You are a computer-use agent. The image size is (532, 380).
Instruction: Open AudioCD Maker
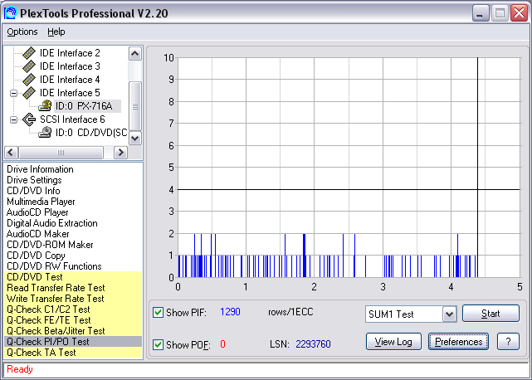click(x=37, y=234)
